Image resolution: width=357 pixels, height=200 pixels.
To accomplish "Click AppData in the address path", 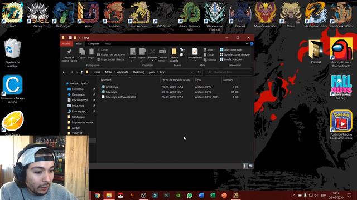I will 123,72.
